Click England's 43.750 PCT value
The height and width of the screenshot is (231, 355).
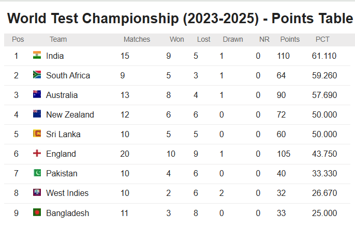pyautogui.click(x=324, y=154)
